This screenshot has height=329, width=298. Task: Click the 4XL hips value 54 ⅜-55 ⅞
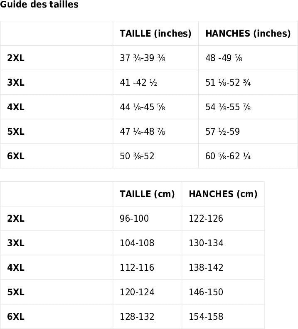(228, 107)
